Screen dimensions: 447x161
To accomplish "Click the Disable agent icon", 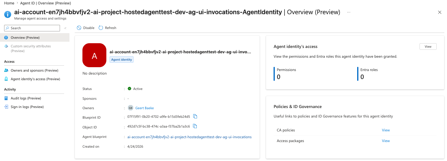I will pyautogui.click(x=79, y=28).
